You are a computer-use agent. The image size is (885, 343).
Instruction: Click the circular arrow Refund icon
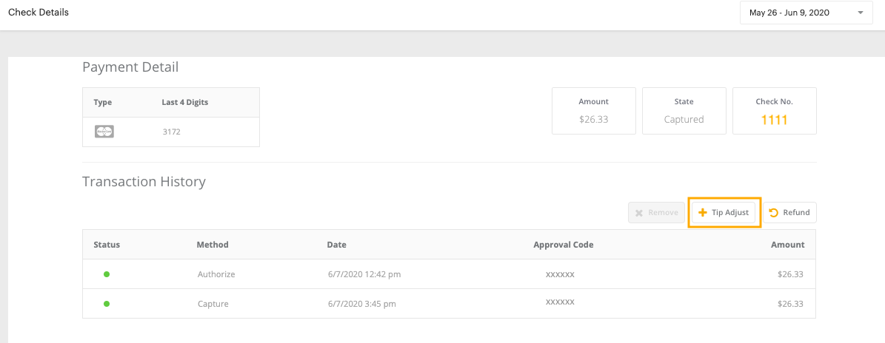pos(774,212)
